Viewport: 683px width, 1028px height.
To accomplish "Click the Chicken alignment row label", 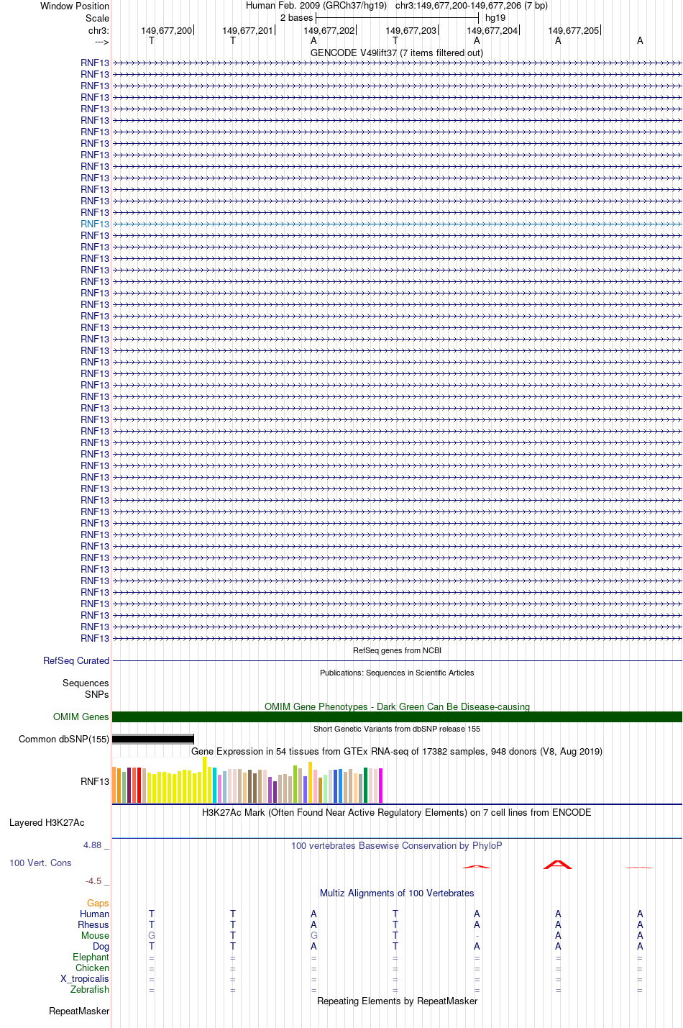I will (x=92, y=968).
